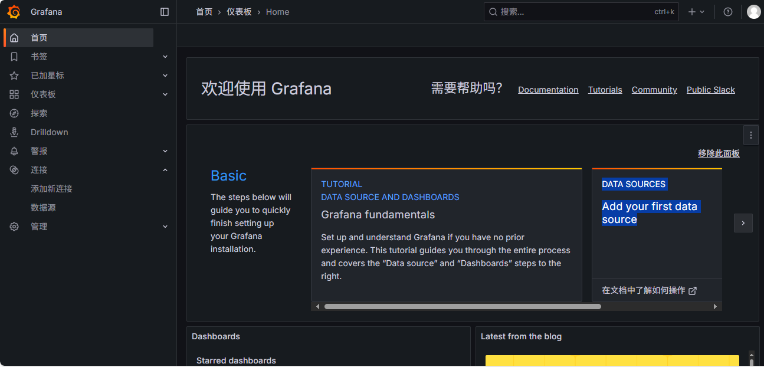Image resolution: width=764 pixels, height=367 pixels.
Task: Open the Tutorials link
Action: coord(605,90)
